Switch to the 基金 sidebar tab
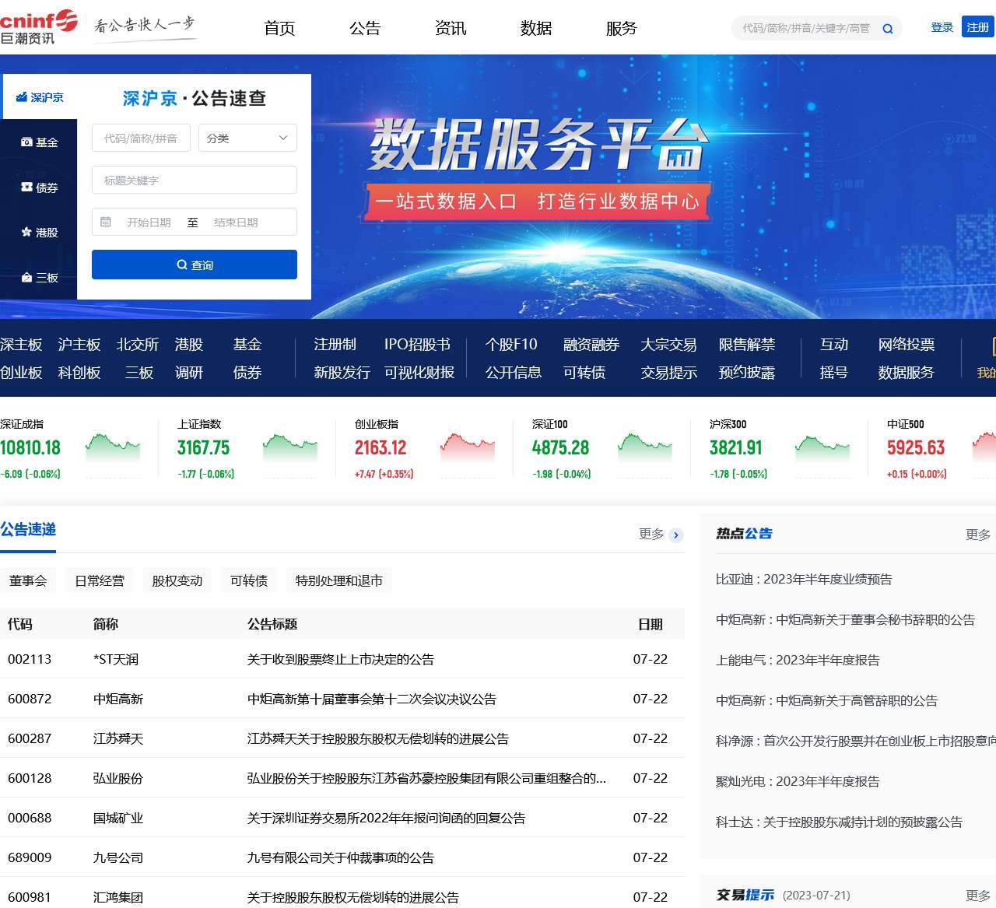996x908 pixels. click(x=39, y=142)
